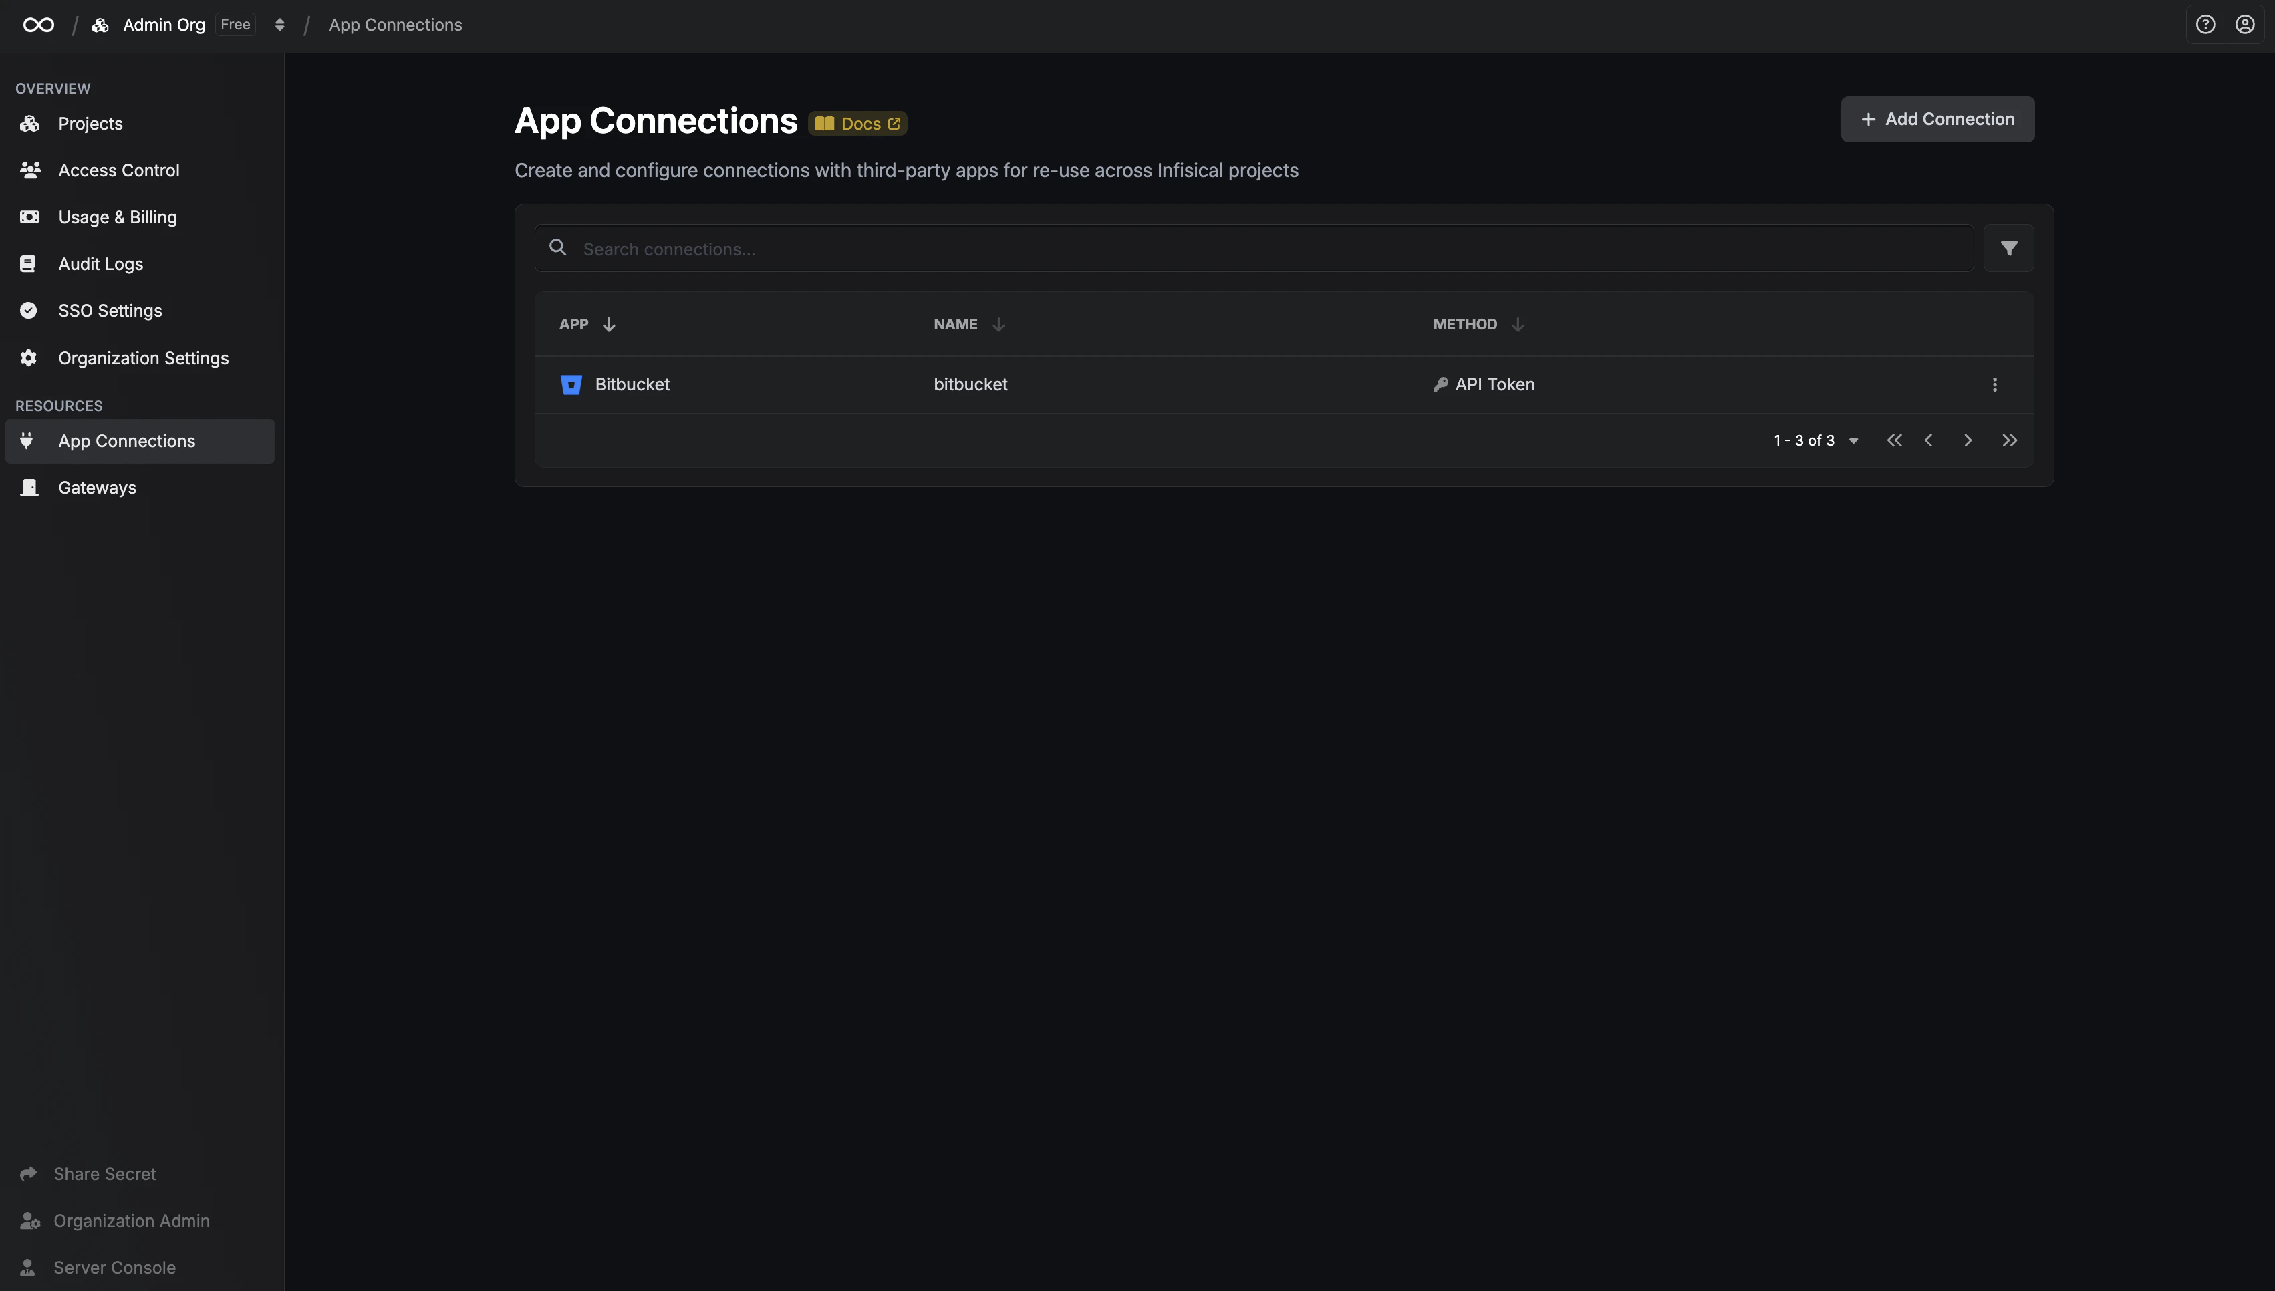The width and height of the screenshot is (2275, 1291).
Task: Open Share Secret
Action: [105, 1174]
